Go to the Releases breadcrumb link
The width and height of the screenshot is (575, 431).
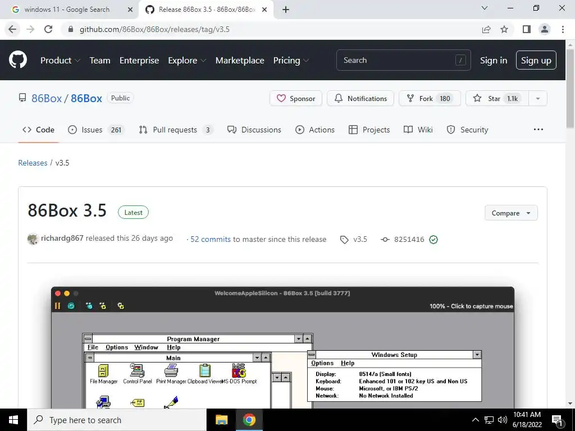pyautogui.click(x=33, y=163)
